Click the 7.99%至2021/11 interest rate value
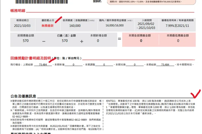Image resolution: width=202 pixels, height=134 pixels. [x=177, y=26]
